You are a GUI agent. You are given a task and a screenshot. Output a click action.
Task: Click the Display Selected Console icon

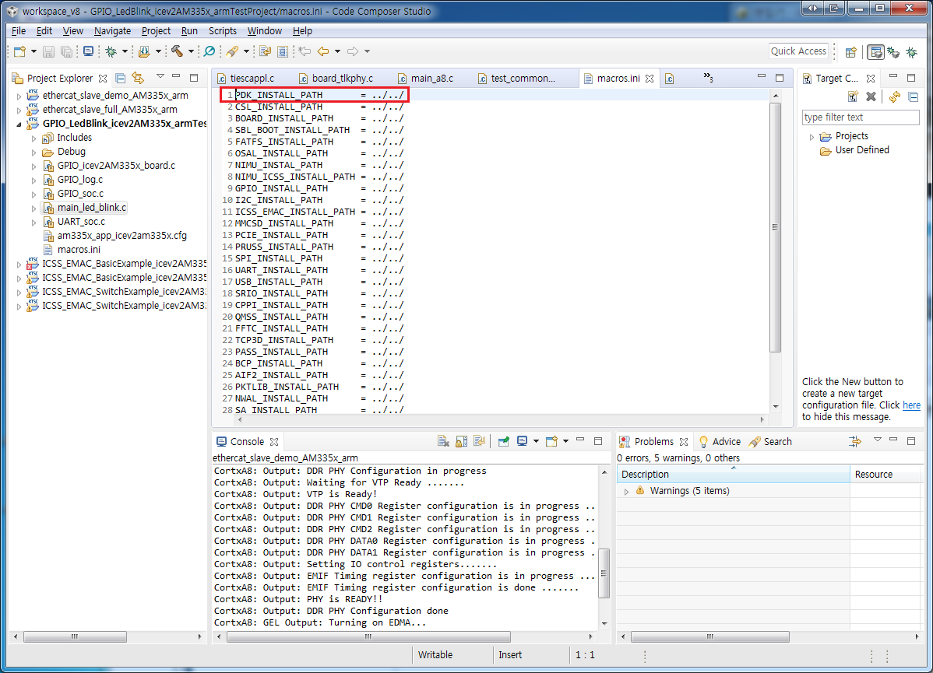pyautogui.click(x=523, y=441)
